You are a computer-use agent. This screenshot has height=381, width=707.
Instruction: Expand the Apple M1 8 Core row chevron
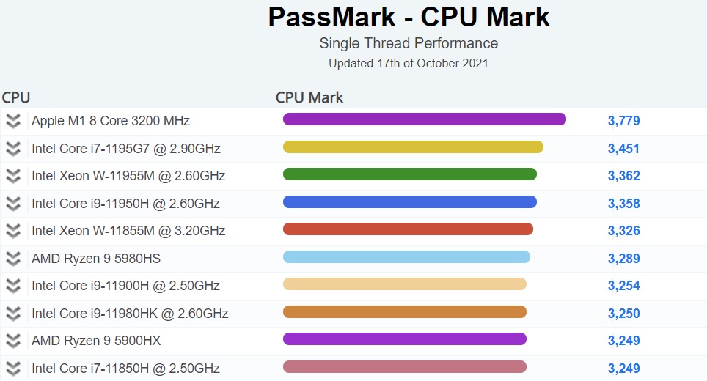[x=13, y=121]
